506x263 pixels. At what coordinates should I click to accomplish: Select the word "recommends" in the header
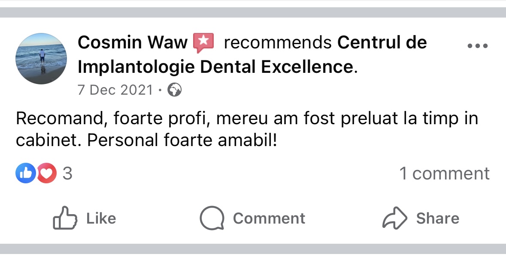[x=278, y=42]
